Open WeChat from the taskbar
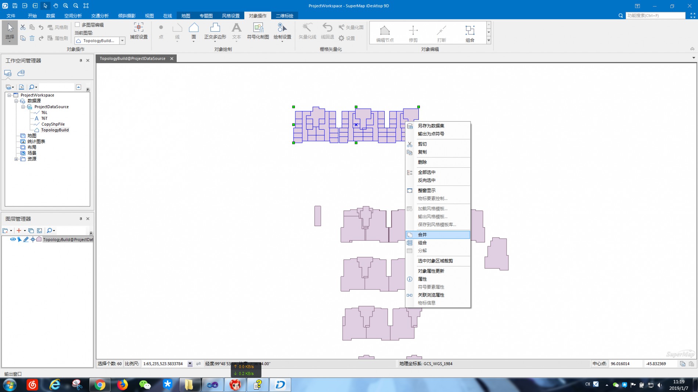This screenshot has height=392, width=698. pyautogui.click(x=145, y=385)
